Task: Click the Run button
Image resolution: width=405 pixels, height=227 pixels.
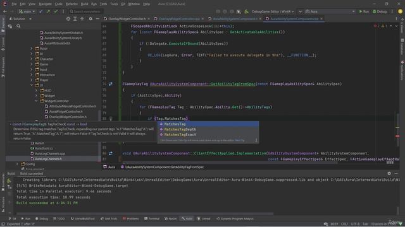Action: click(364, 11)
